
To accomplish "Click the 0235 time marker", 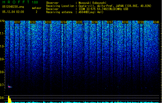I will [79, 22].
